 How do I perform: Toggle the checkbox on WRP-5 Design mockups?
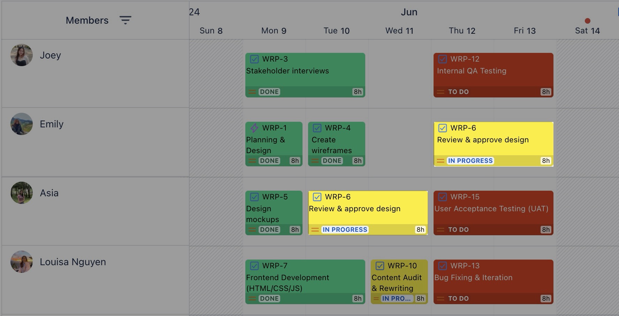click(254, 197)
